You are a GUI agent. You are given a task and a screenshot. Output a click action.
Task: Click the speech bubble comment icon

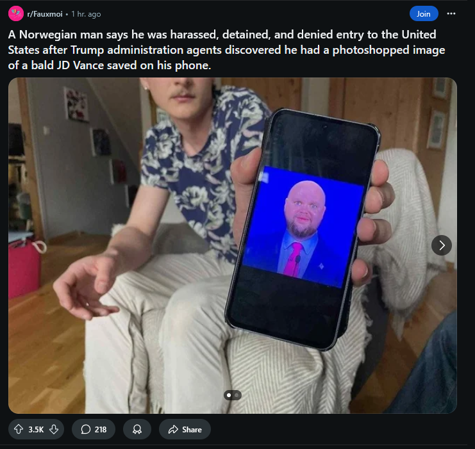pyautogui.click(x=86, y=429)
